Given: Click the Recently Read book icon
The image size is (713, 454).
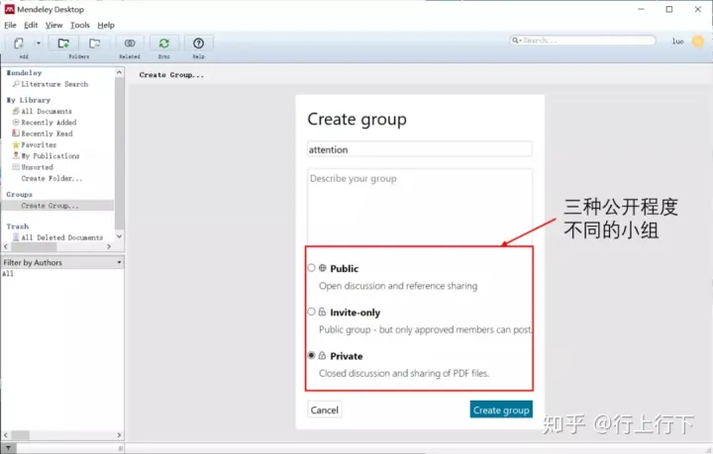Looking at the screenshot, I should pyautogui.click(x=16, y=133).
